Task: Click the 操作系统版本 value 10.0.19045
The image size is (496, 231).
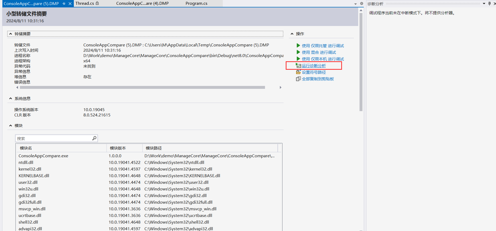Action: pos(94,110)
